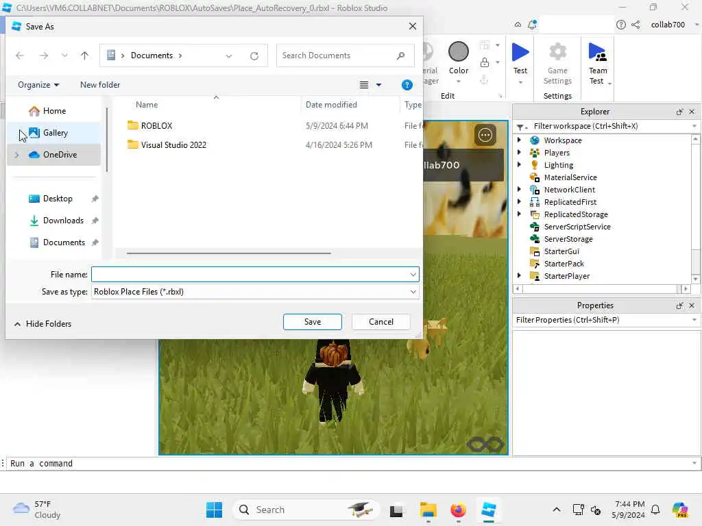Image resolution: width=702 pixels, height=526 pixels.
Task: Create a New folder
Action: coord(100,85)
